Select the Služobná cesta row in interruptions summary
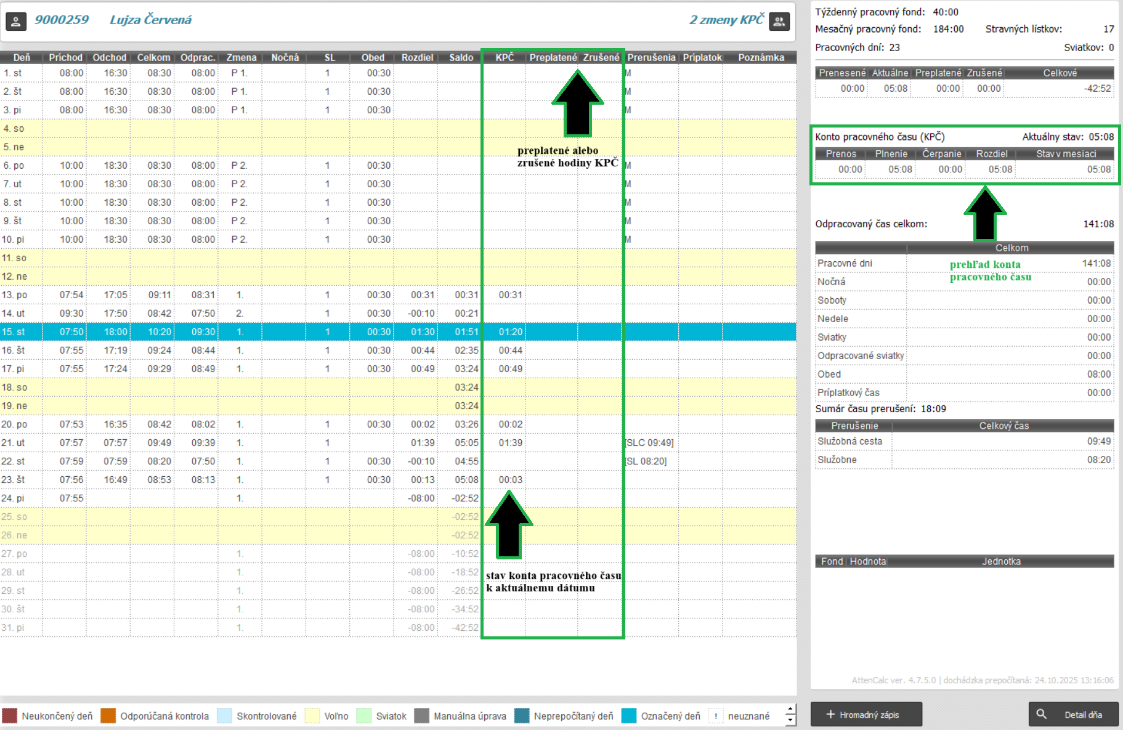This screenshot has width=1123, height=730. pos(849,441)
